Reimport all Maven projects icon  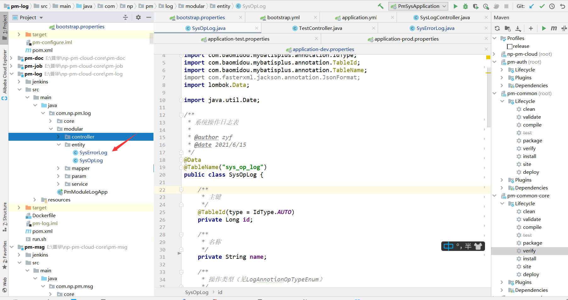[497, 28]
